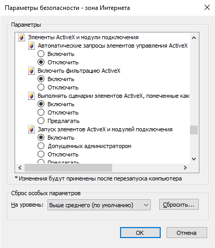Select 'Отключить' under Запуск элементов ActiveX
The width and height of the screenshot is (215, 248).
tap(41, 154)
